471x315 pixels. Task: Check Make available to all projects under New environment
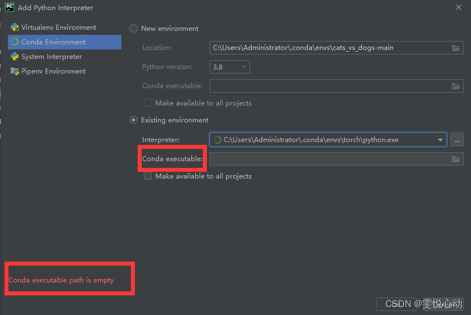coord(147,103)
